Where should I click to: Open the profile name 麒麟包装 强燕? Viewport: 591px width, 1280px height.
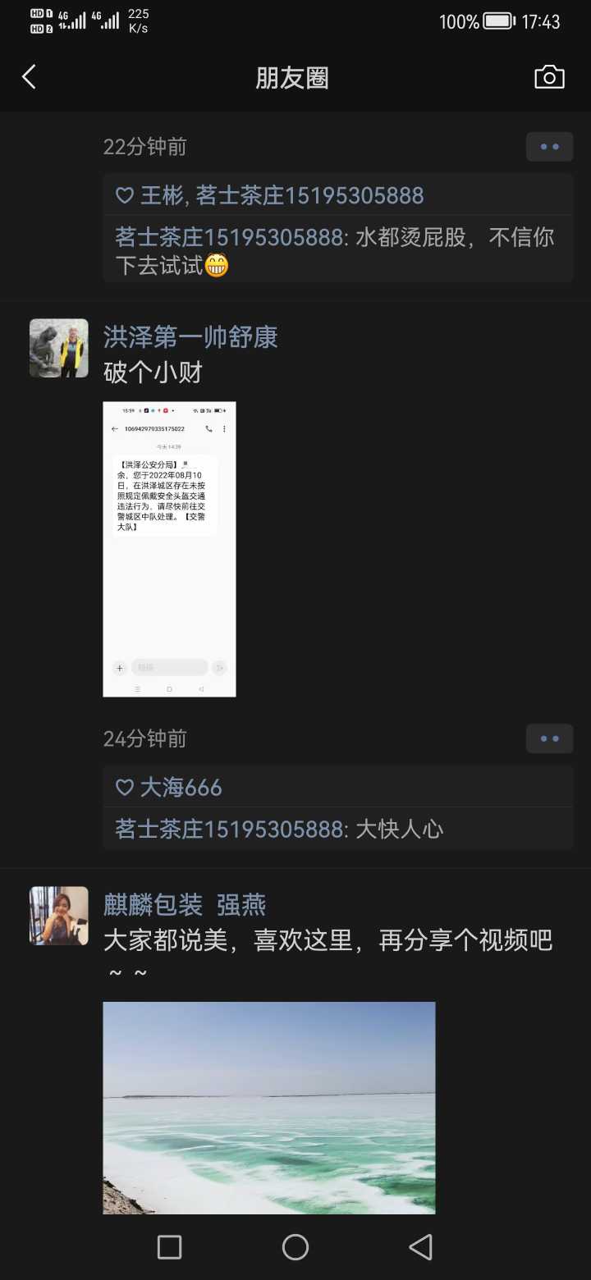(x=185, y=904)
